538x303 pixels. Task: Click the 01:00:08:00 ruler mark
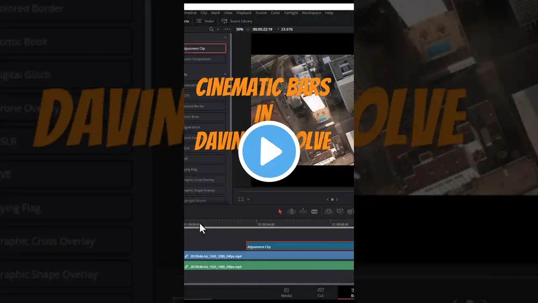(x=340, y=225)
